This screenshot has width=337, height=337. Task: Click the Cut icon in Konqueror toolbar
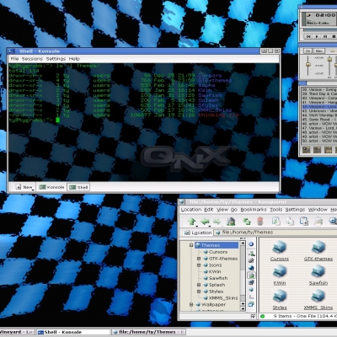pos(276,221)
